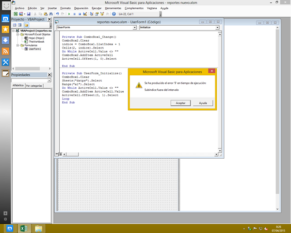Screen dimensions: 291x233
Task: Click the Save icon in the toolbar
Action: [29, 14]
